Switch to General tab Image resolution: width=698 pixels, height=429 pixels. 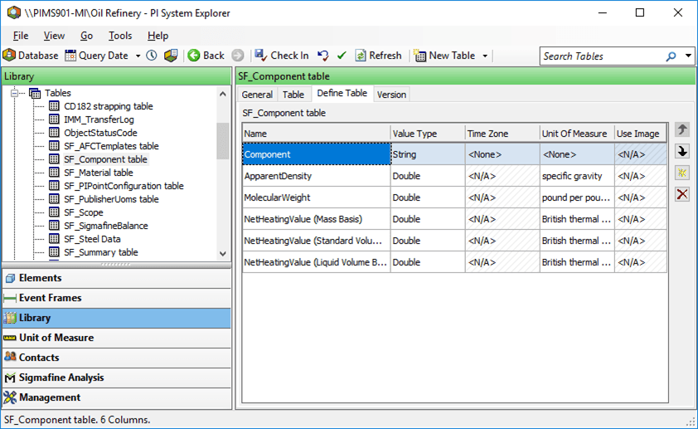[257, 95]
